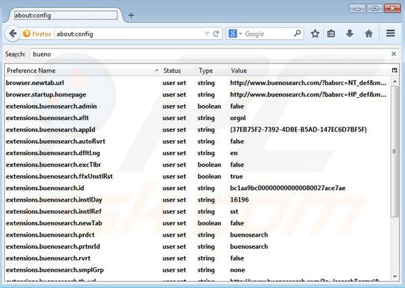The width and height of the screenshot is (405, 288).
Task: Click the vertical scrollbar thumb of the list
Action: pos(395,152)
